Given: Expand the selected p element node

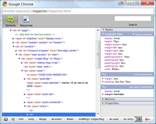Looking at the screenshot, I should coord(28,114).
